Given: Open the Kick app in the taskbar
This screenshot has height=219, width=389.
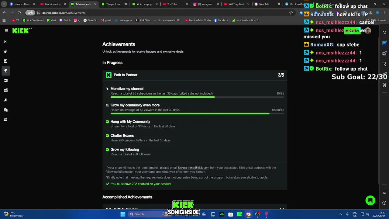Looking at the screenshot, I should [239, 214].
